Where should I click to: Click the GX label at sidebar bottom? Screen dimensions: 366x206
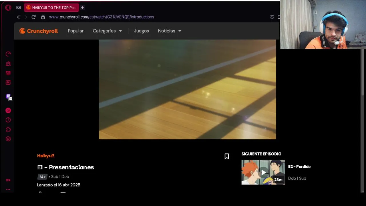[8, 180]
